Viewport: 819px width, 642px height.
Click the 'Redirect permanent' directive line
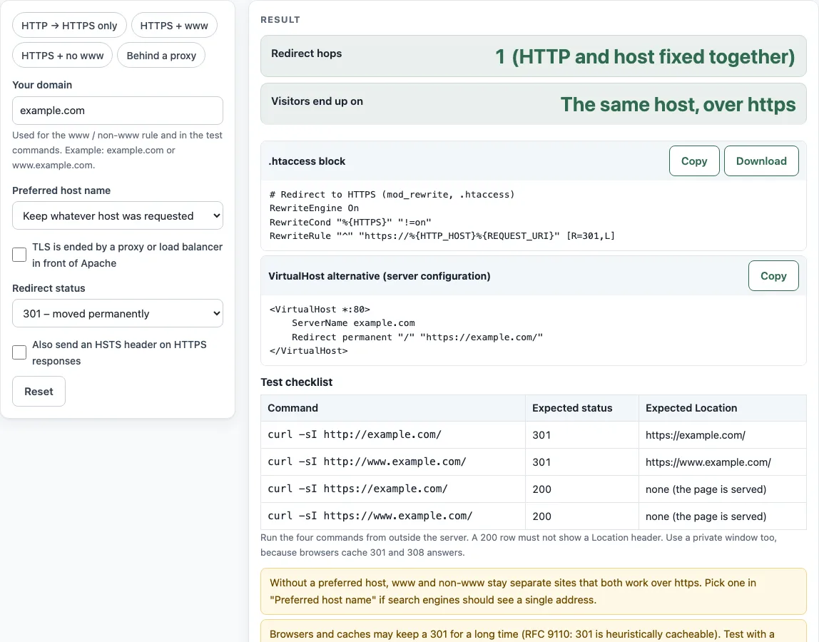[x=417, y=337]
